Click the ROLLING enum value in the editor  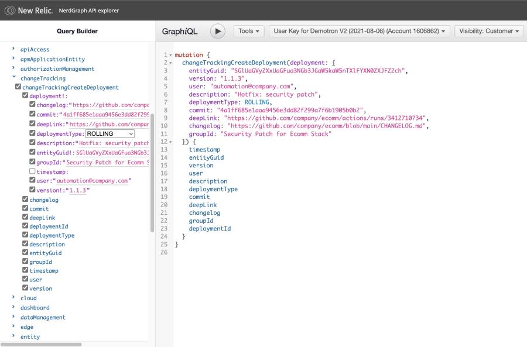click(257, 102)
